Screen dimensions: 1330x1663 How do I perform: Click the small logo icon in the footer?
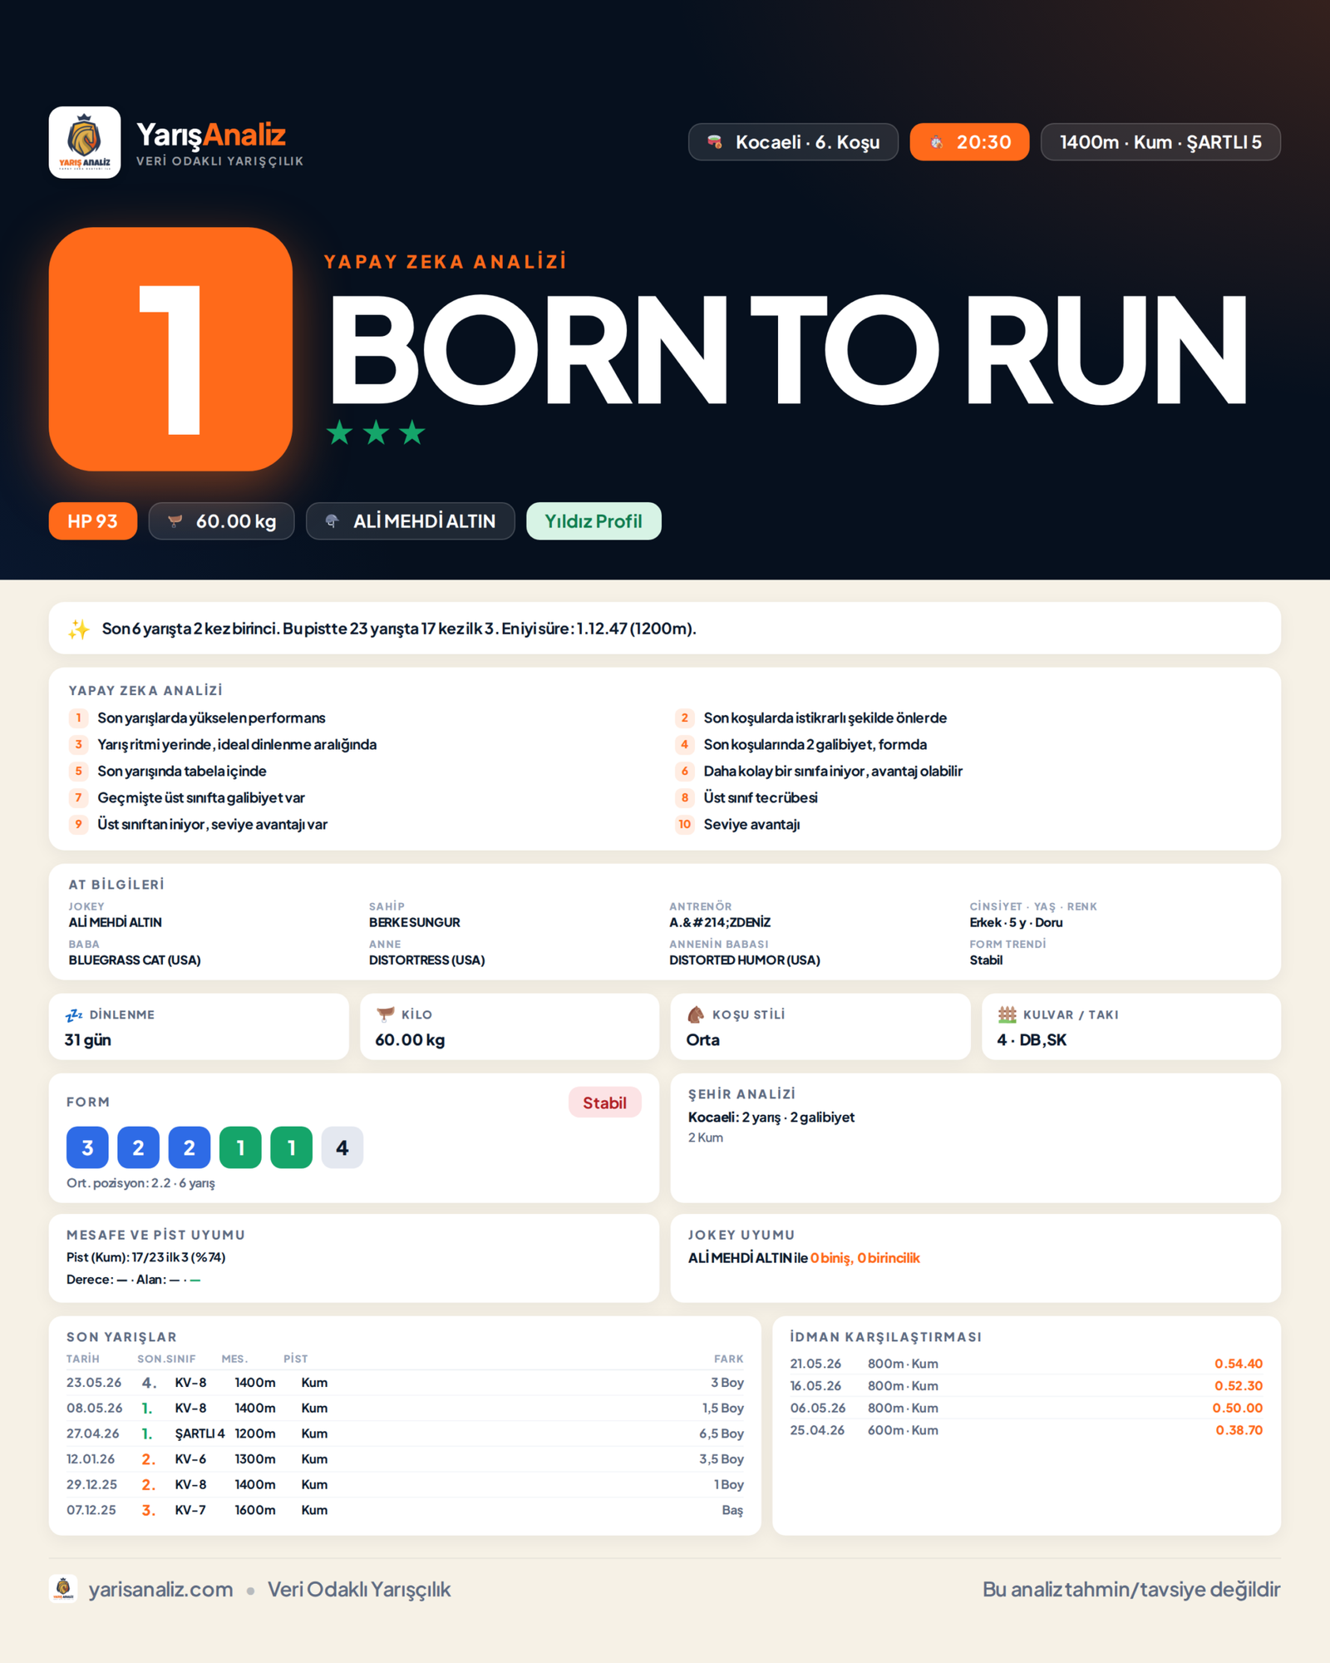click(x=63, y=1589)
